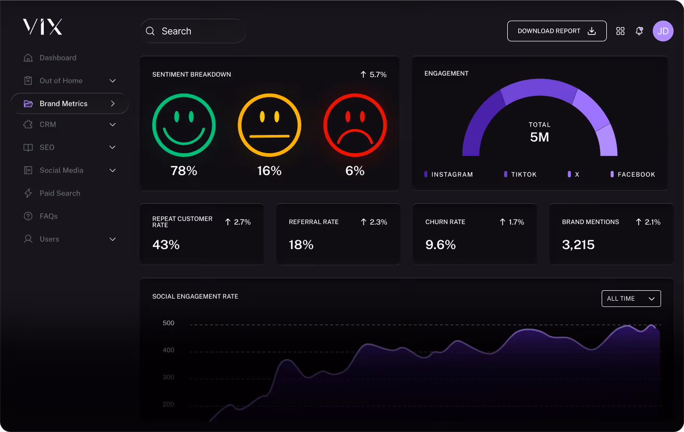684x432 pixels.
Task: Click the green happy face
Action: 184,126
